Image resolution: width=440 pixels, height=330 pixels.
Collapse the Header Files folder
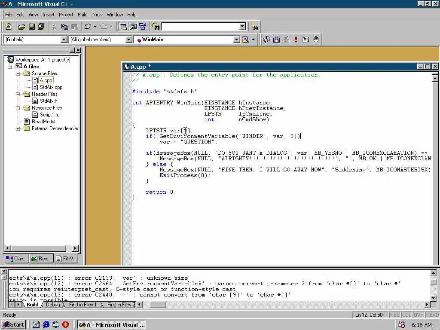tap(18, 94)
